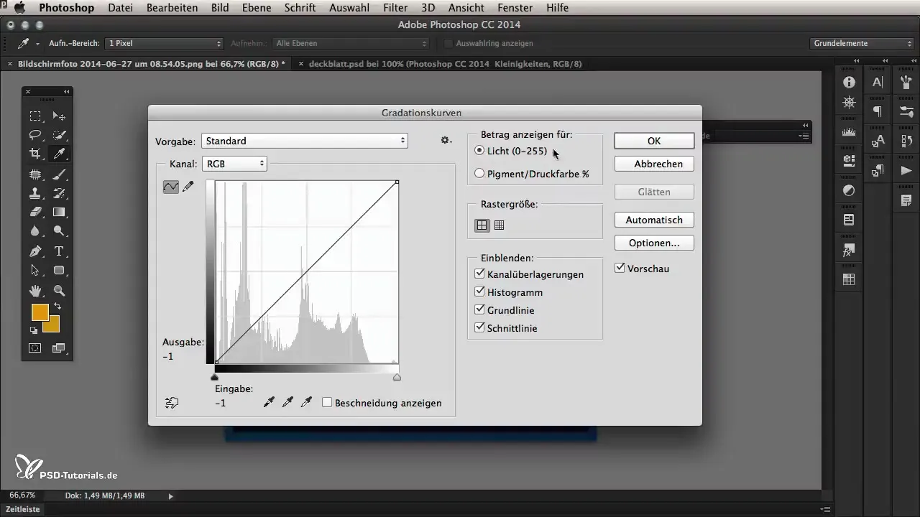Screen dimensions: 920x517
Task: Switch to deckblatt.psd document tab
Action: click(x=445, y=64)
